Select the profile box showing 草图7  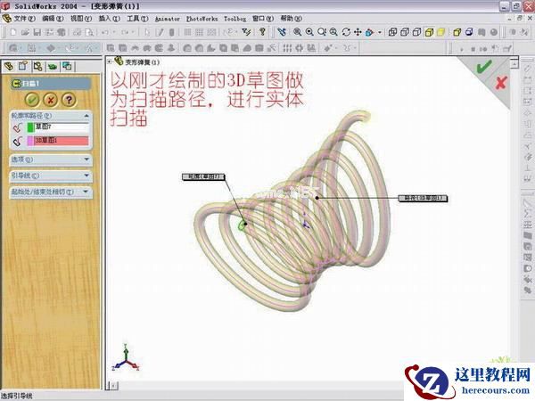coord(62,127)
